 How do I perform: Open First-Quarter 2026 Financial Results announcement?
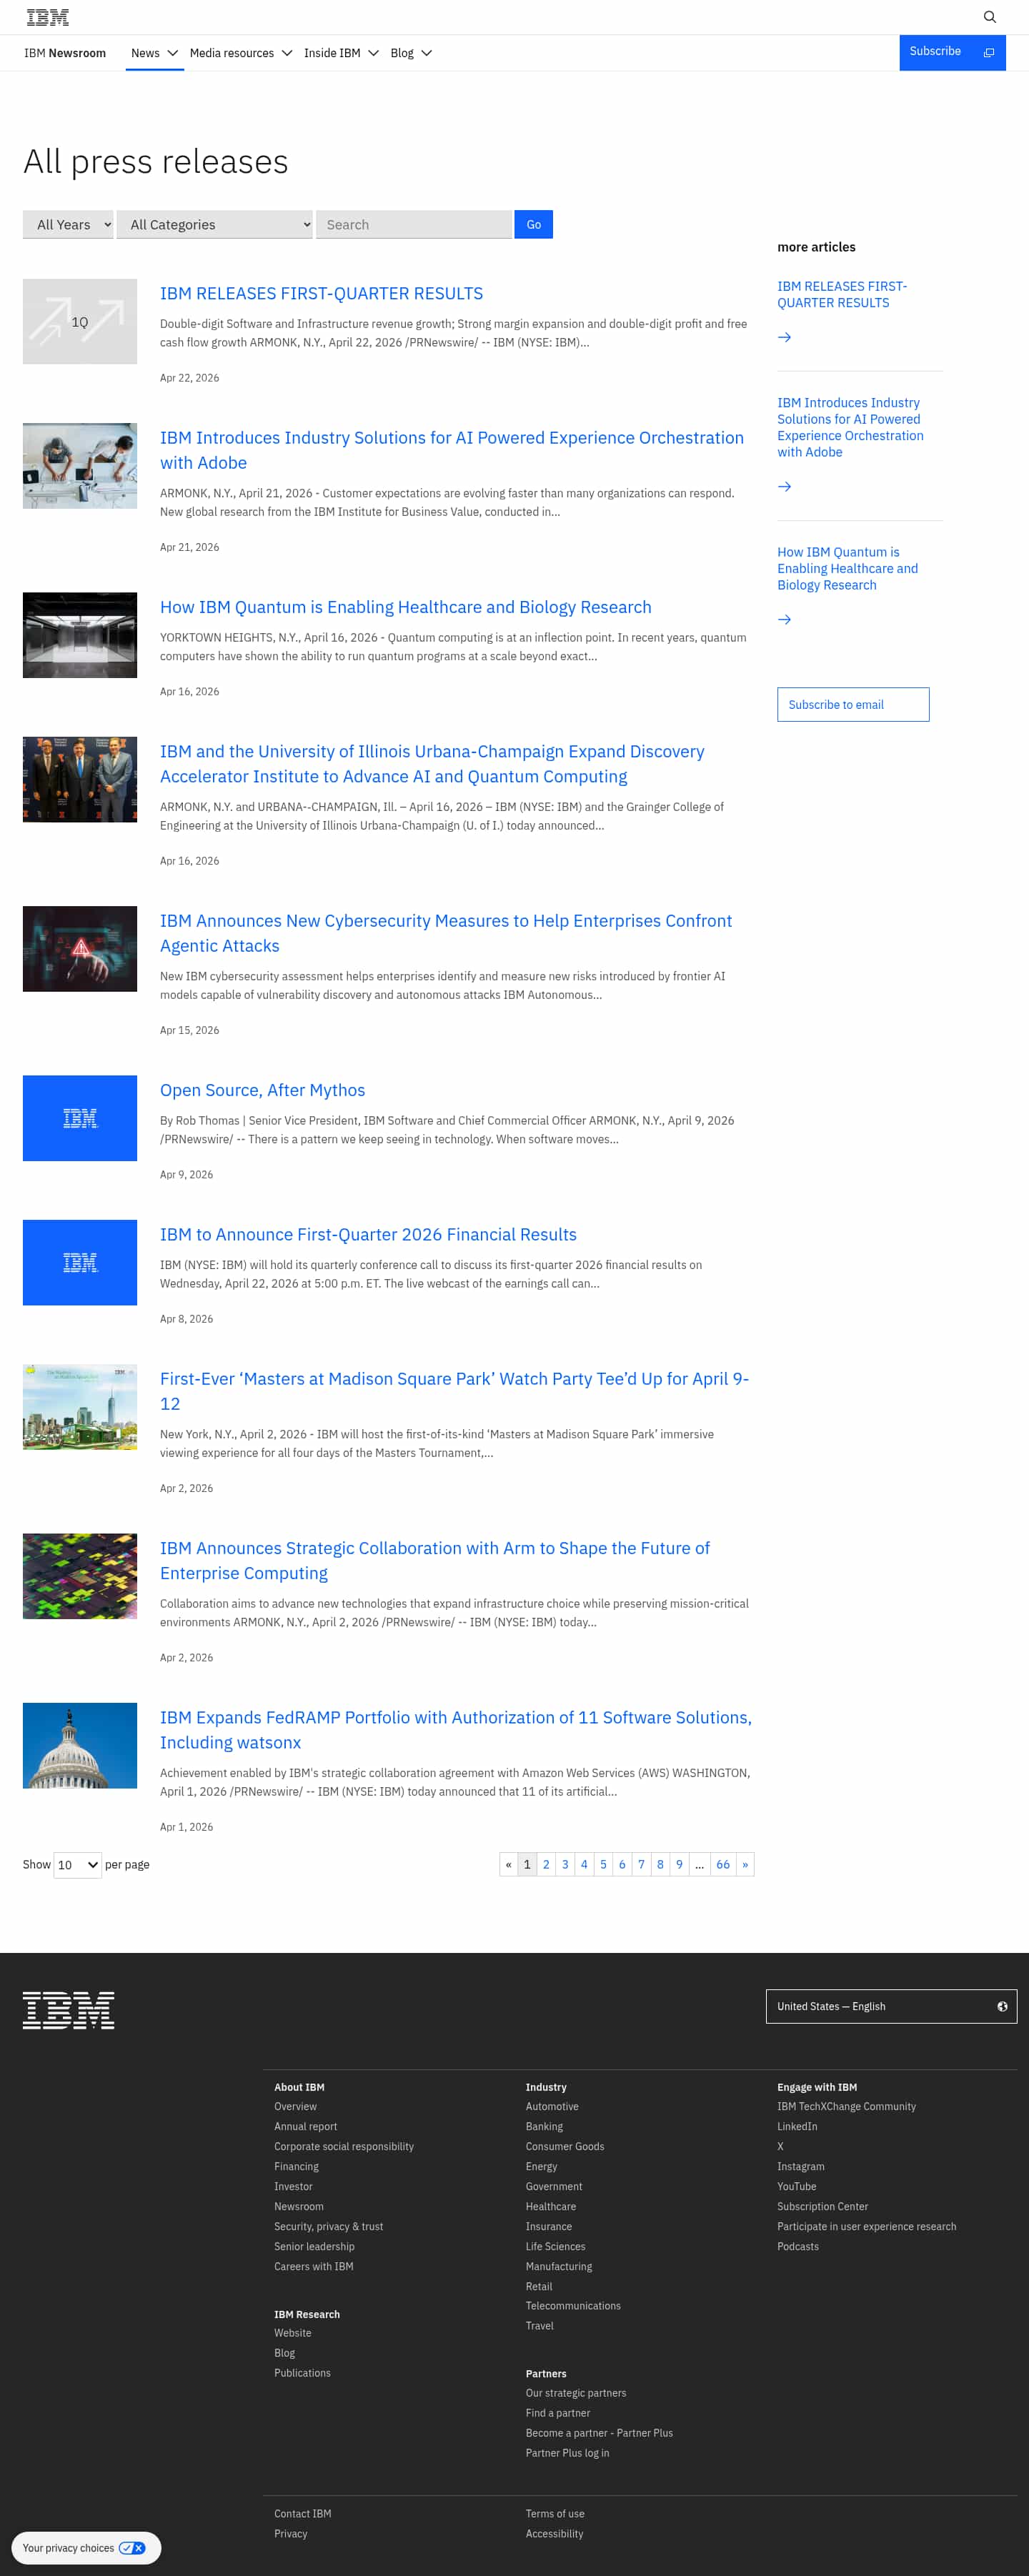coord(368,1234)
